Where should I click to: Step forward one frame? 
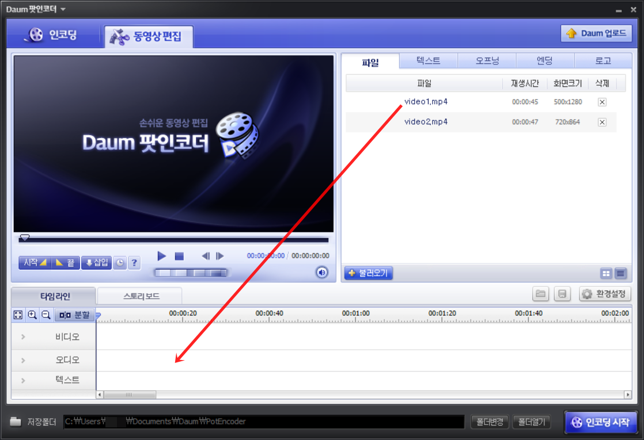(x=220, y=257)
